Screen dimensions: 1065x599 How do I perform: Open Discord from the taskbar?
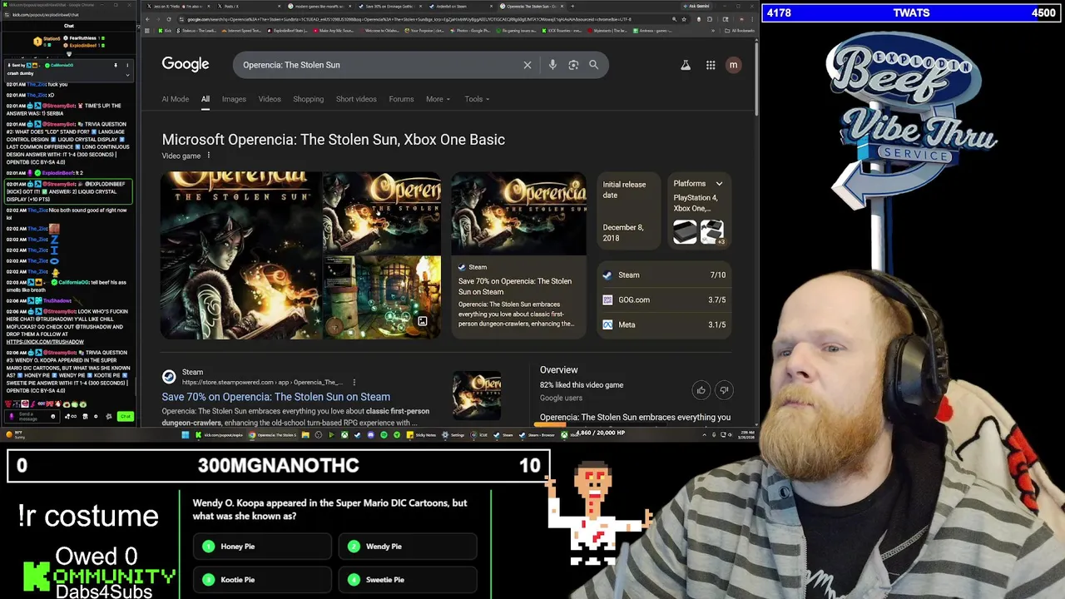coord(370,433)
